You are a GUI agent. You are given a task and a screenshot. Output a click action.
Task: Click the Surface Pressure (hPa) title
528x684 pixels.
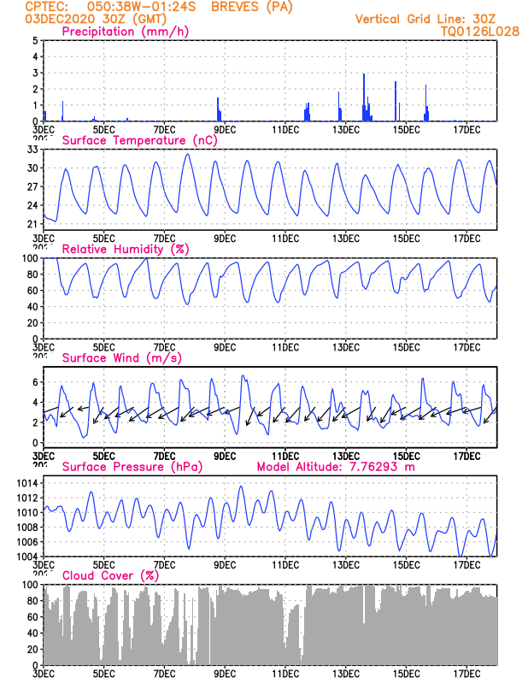[132, 467]
